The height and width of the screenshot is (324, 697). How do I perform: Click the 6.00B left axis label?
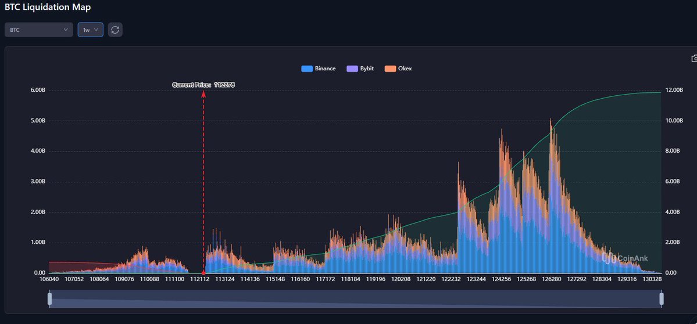(37, 91)
